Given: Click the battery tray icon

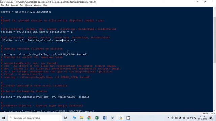Looking at the screenshot, I should pos(184,118).
